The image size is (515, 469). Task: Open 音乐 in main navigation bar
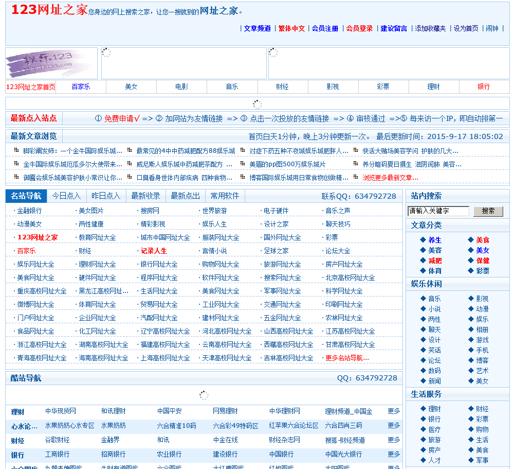coord(232,87)
